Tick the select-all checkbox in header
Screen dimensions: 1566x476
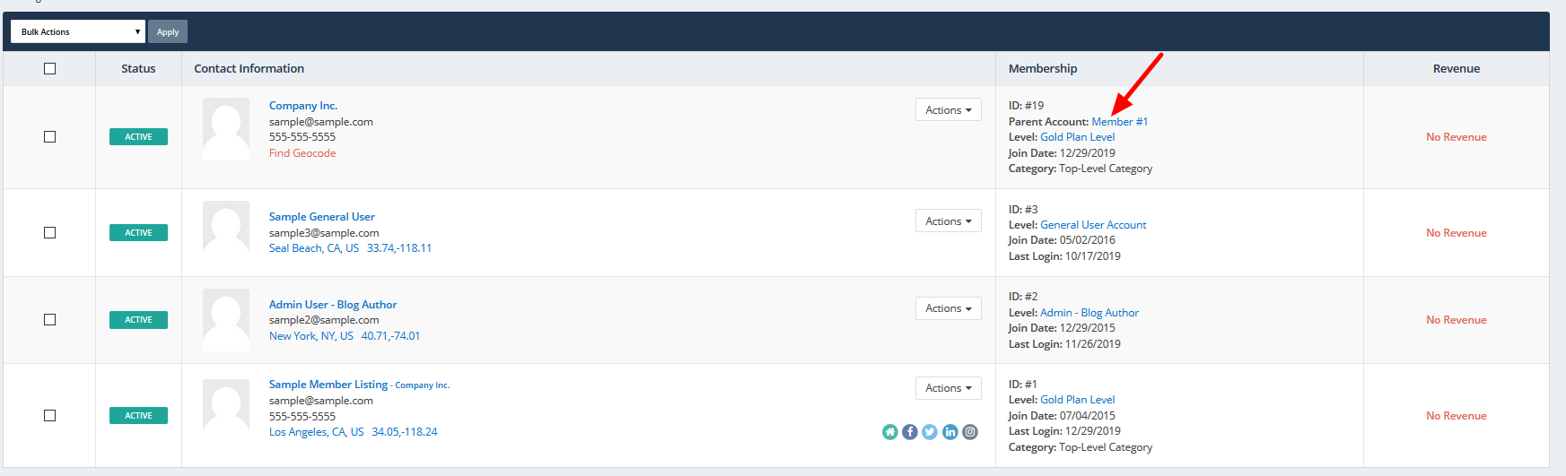tap(49, 68)
